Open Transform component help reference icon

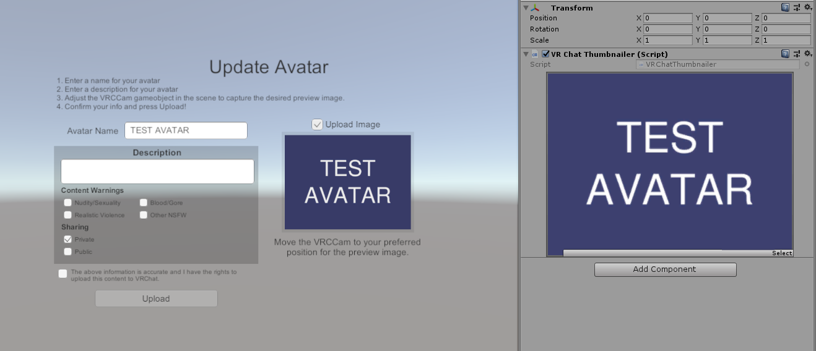(785, 7)
